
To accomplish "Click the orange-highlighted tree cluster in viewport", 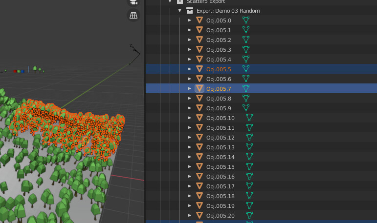I will pos(68,130).
